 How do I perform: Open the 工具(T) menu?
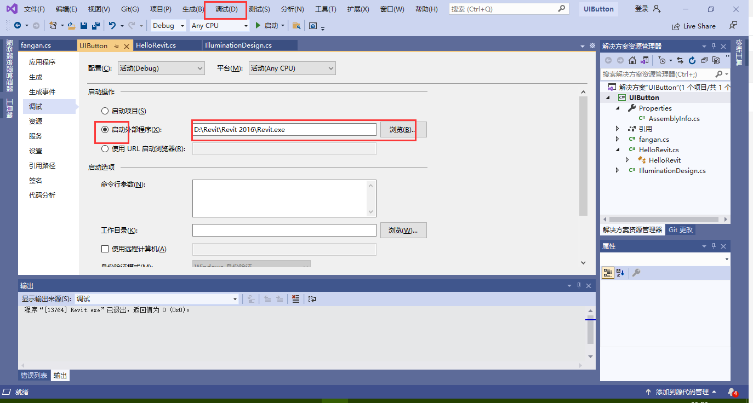tap(326, 9)
